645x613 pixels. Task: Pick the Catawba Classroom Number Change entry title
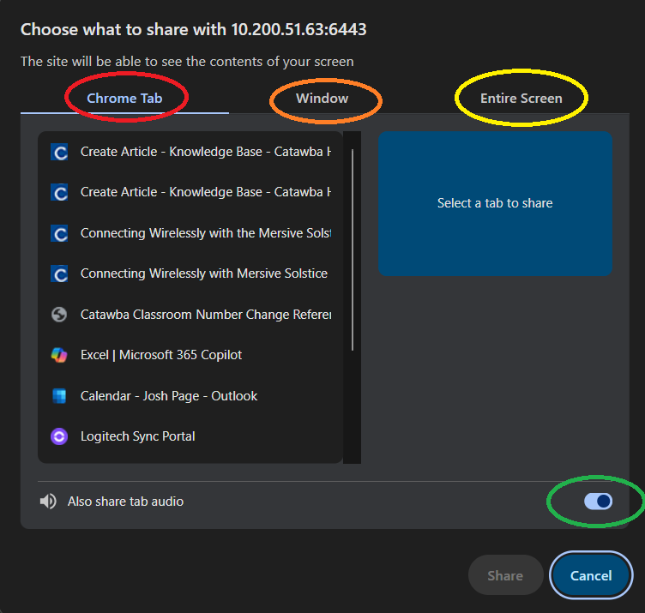[204, 315]
